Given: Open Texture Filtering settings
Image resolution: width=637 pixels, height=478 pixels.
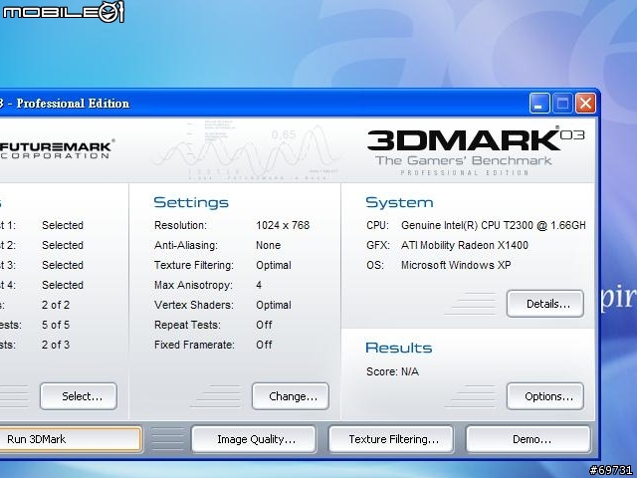Looking at the screenshot, I should 391,439.
